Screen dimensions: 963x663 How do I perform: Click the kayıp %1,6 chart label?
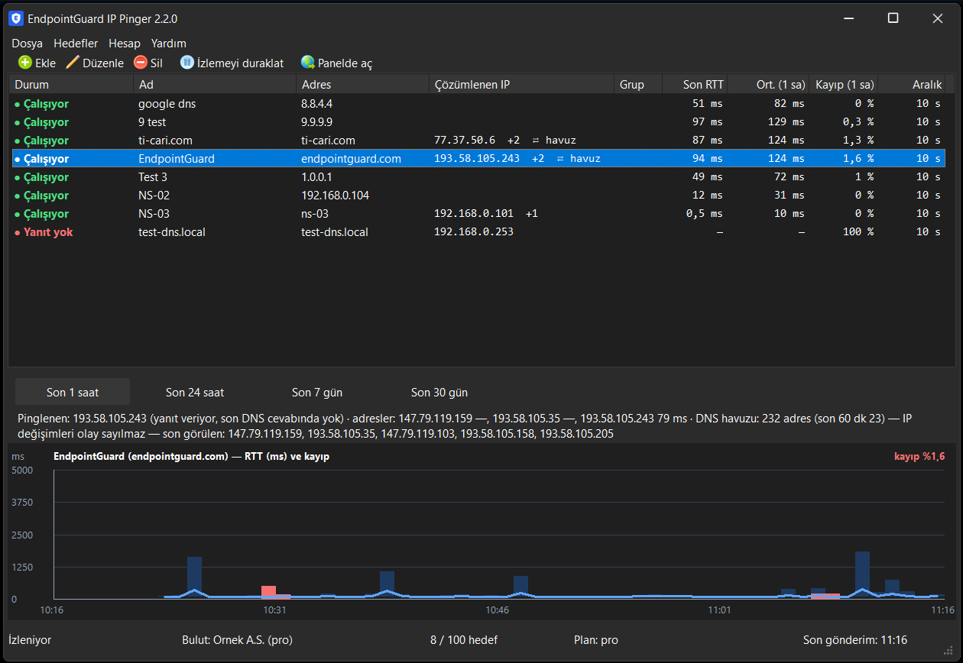pyautogui.click(x=919, y=456)
